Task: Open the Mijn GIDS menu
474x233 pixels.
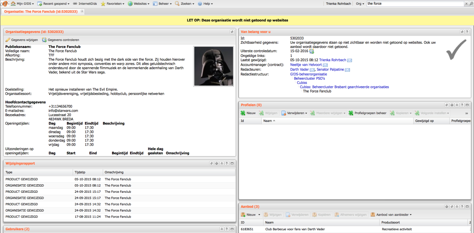Action: pos(22,3)
